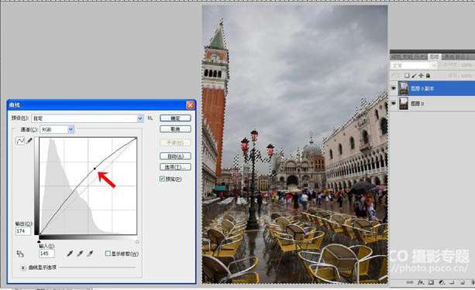Click the white point slider under the curve
This screenshot has height=290, width=475.
pos(137,241)
